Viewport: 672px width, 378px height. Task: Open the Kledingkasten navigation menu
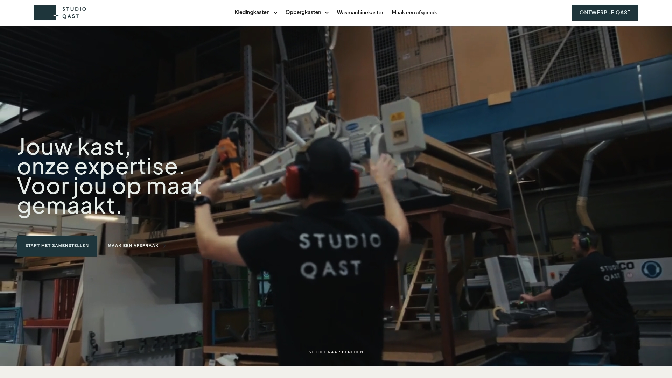pos(252,13)
